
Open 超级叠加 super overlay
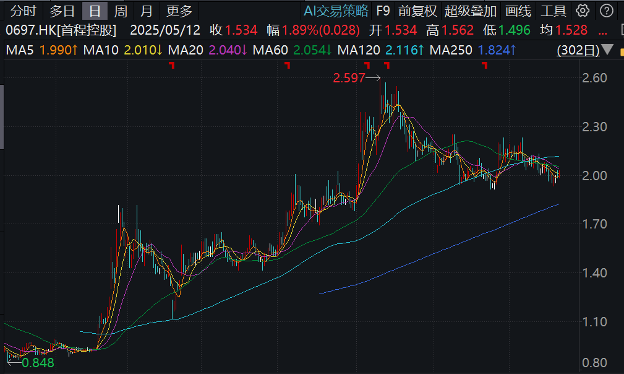point(471,11)
